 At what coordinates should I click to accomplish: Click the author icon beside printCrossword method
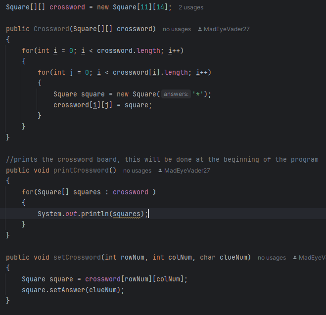(x=160, y=171)
